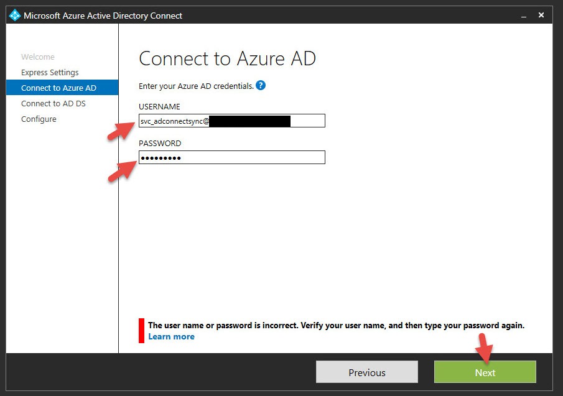The height and width of the screenshot is (396, 563).
Task: Minimize the Azure AD Connect window
Action: (524, 15)
